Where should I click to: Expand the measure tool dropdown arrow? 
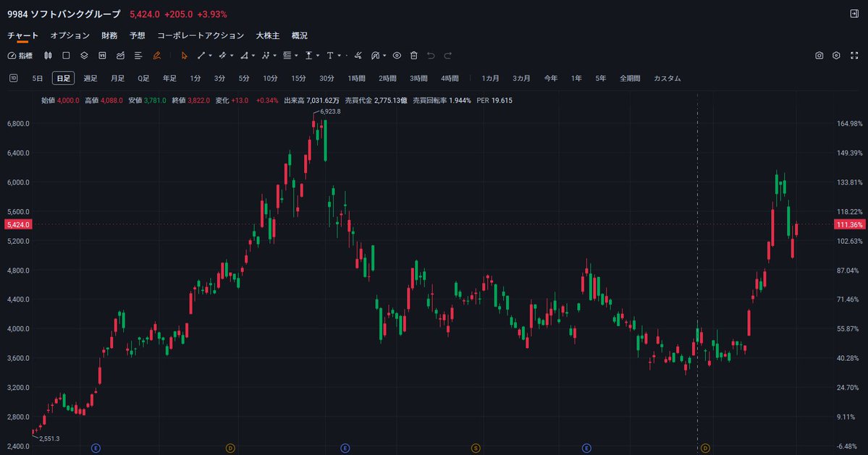click(318, 55)
